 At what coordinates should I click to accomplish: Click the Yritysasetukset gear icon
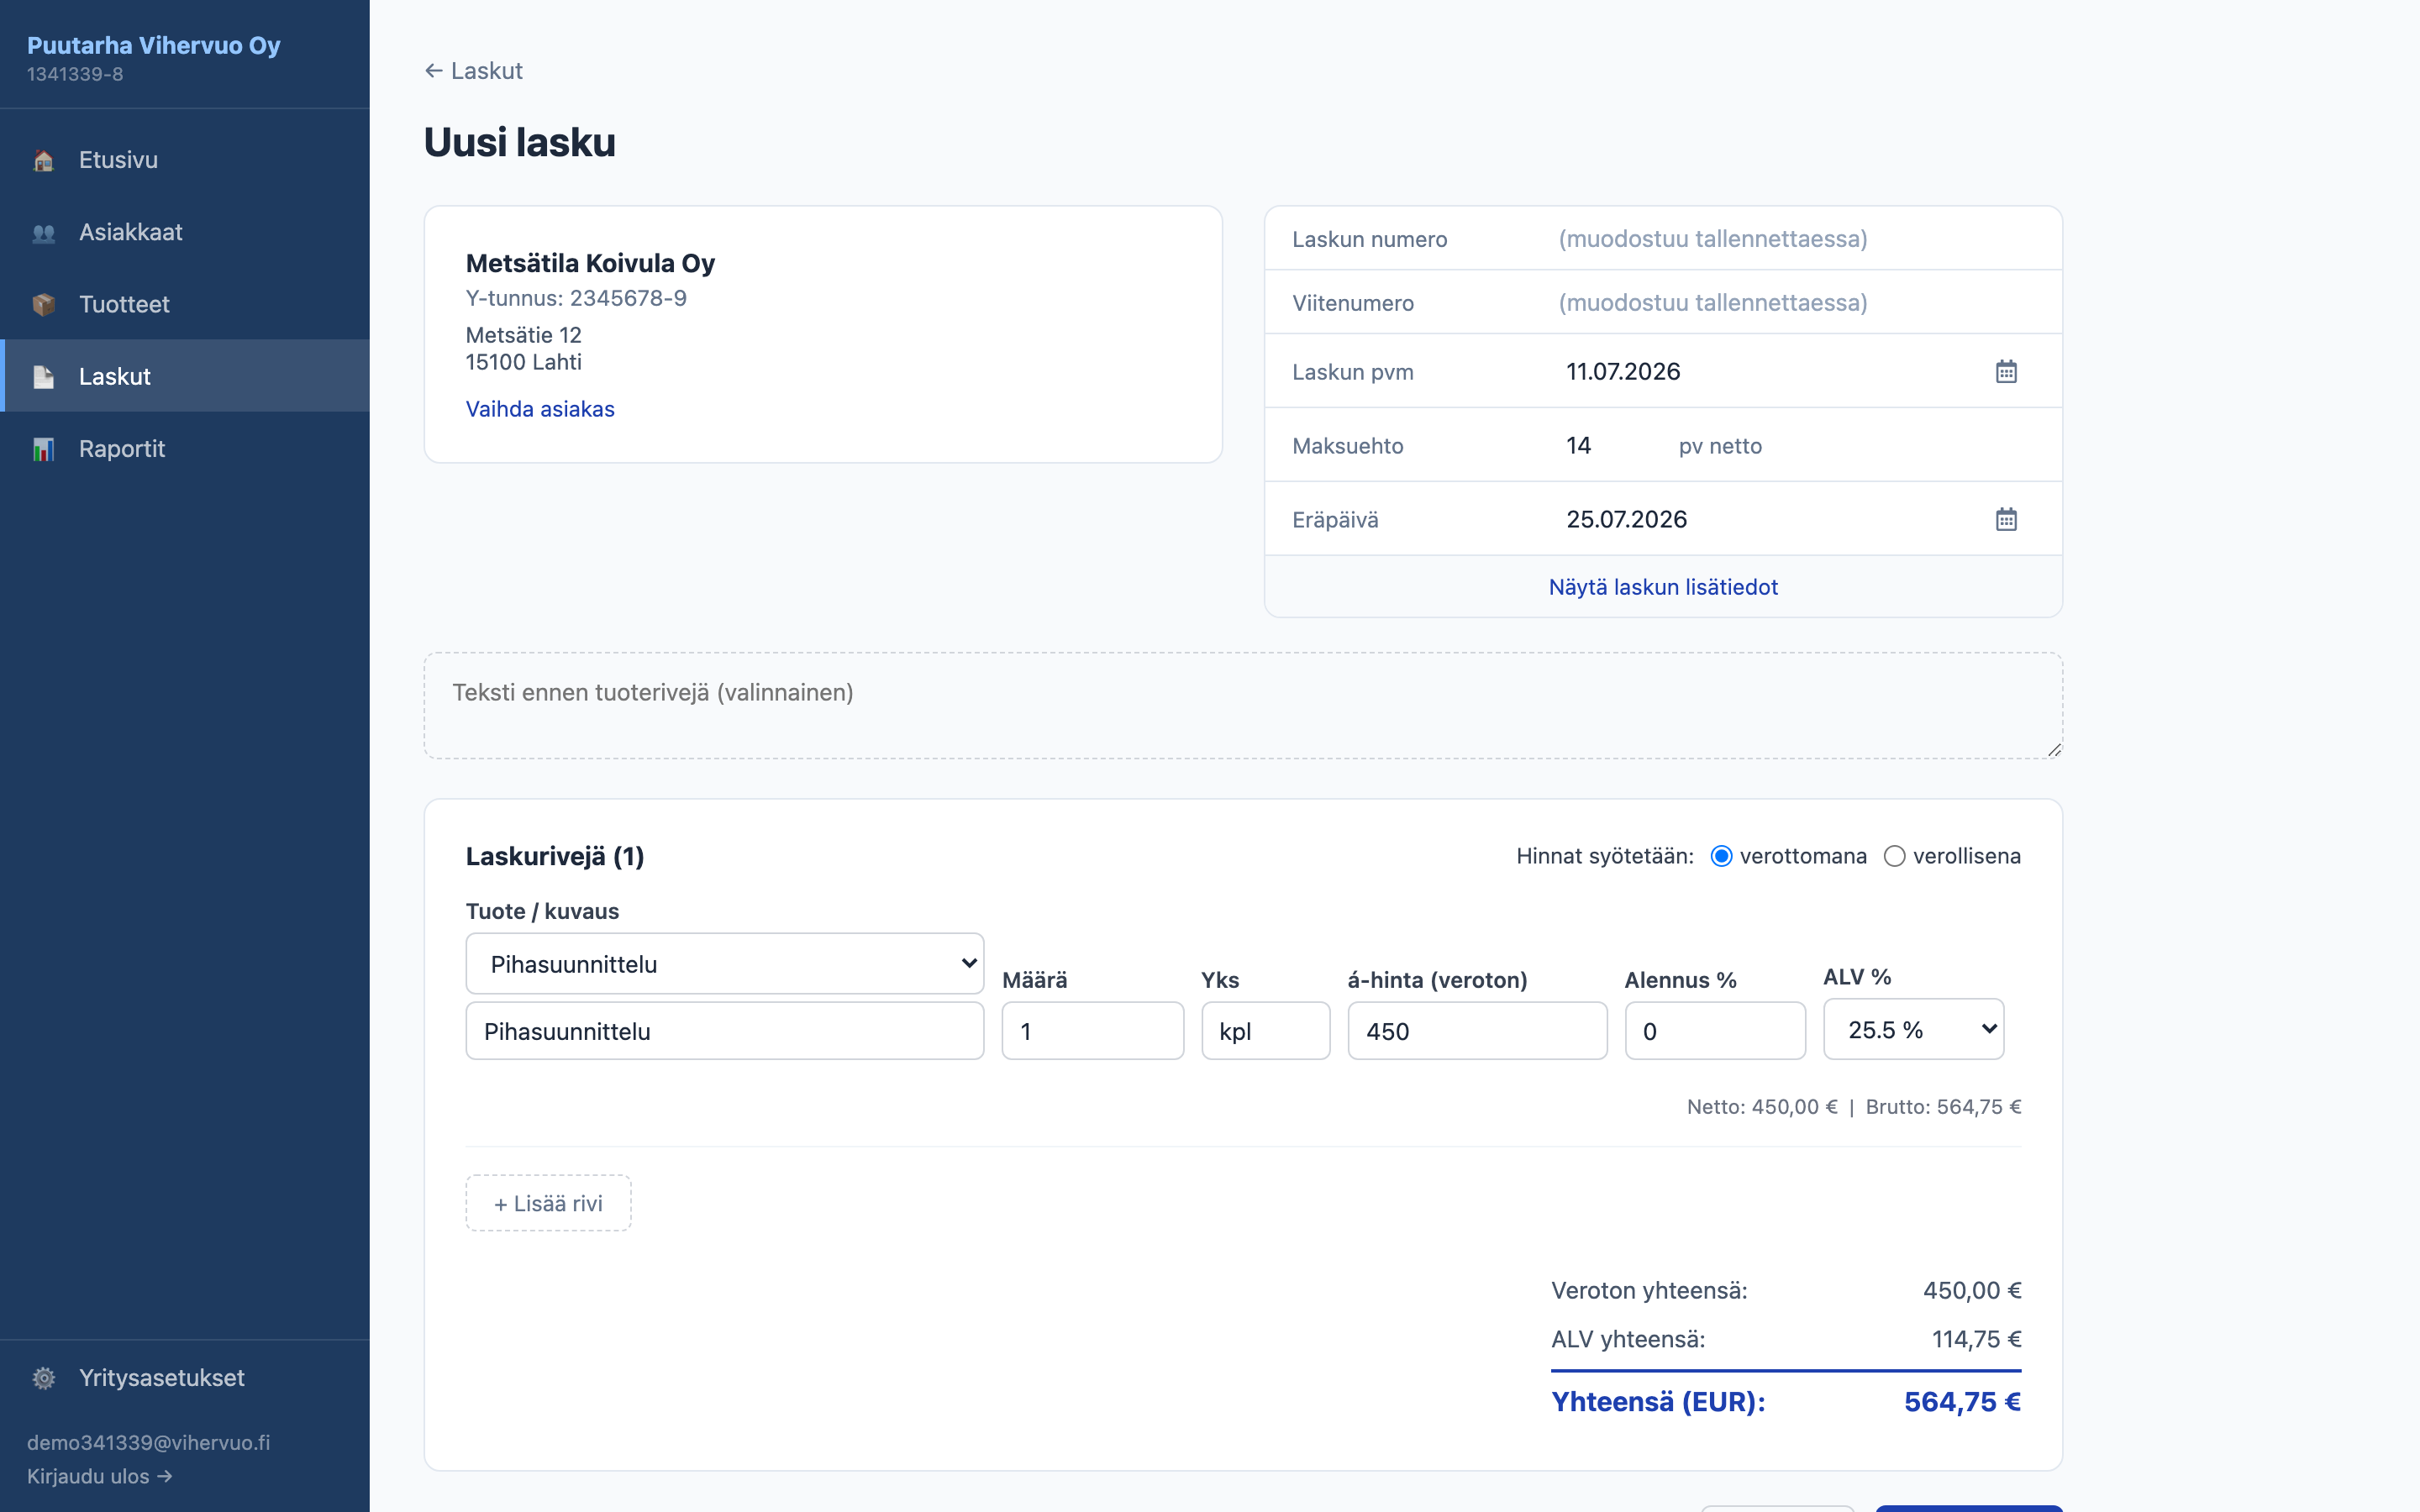[43, 1378]
